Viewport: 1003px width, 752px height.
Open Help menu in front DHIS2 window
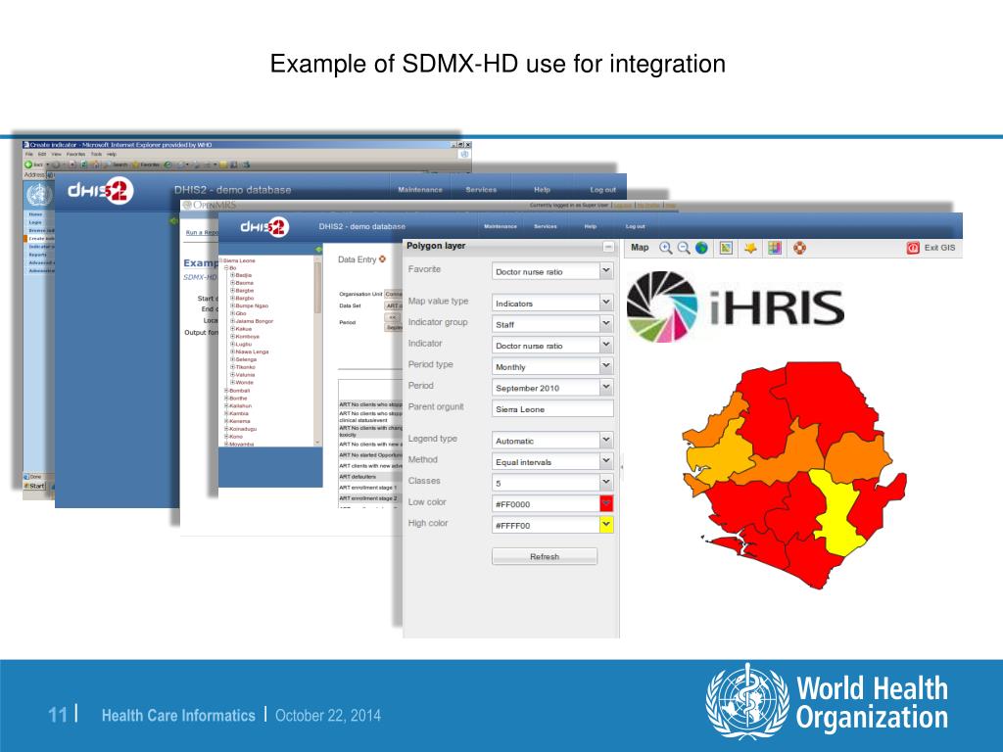point(591,226)
